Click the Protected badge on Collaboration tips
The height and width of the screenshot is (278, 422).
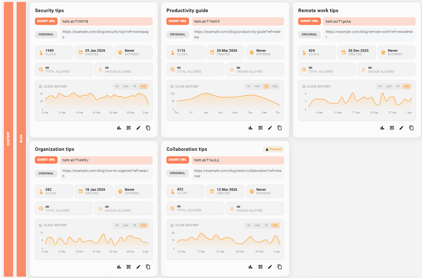pyautogui.click(x=274, y=149)
